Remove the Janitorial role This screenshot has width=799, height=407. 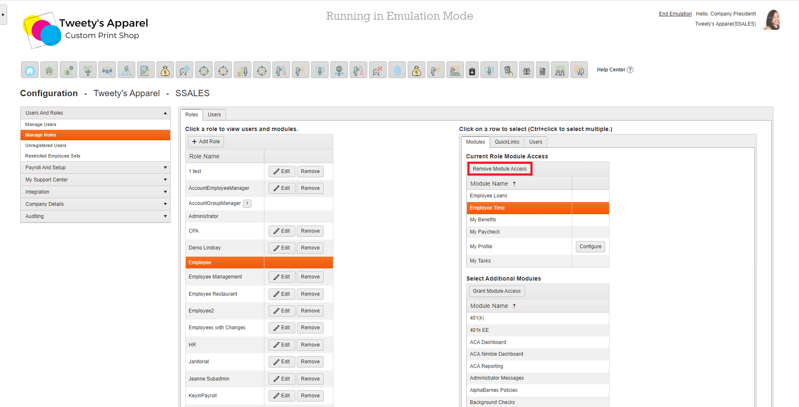(310, 362)
